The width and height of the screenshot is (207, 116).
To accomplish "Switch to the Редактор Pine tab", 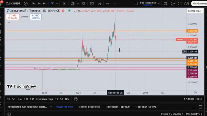I will (65, 107).
